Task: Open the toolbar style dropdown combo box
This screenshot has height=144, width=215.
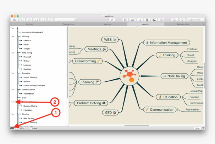Action: coord(66,20)
